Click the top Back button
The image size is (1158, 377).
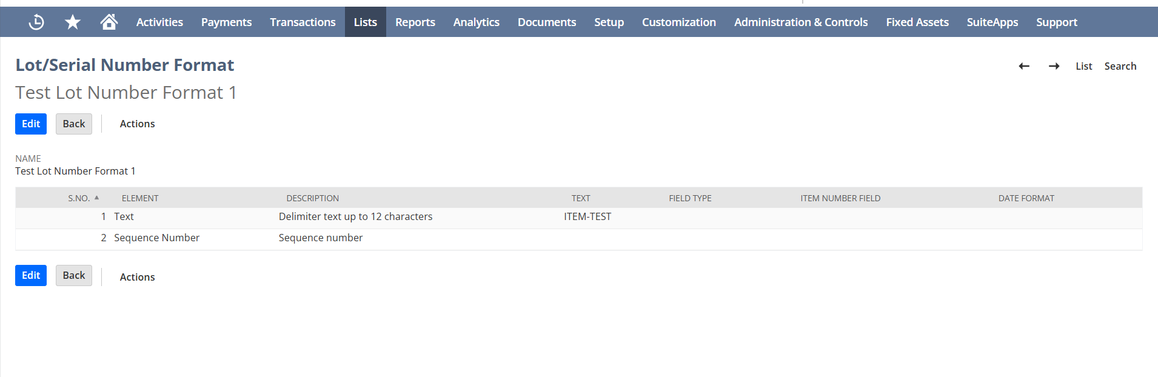(x=74, y=124)
